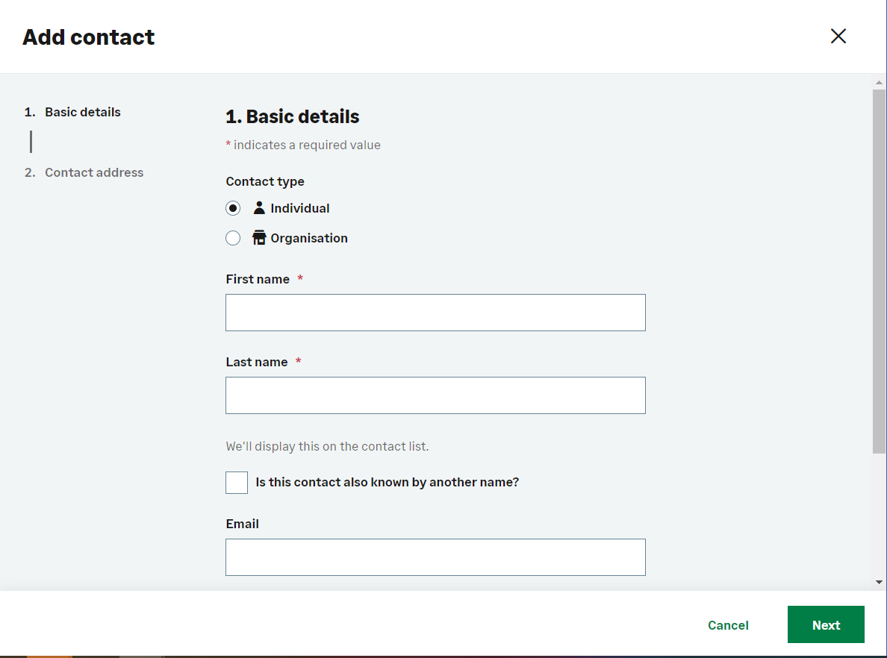The image size is (887, 658).
Task: Focus the First name input field
Action: click(435, 313)
